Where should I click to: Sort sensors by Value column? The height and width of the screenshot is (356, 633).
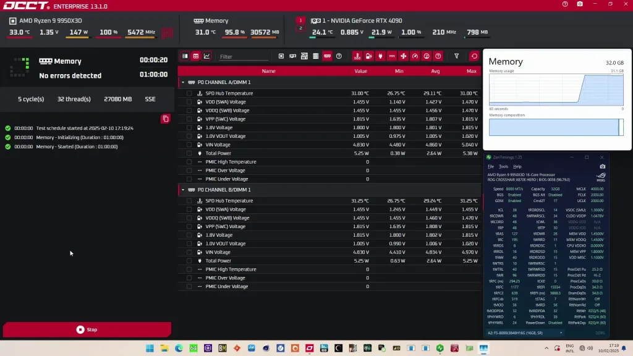[x=360, y=71]
